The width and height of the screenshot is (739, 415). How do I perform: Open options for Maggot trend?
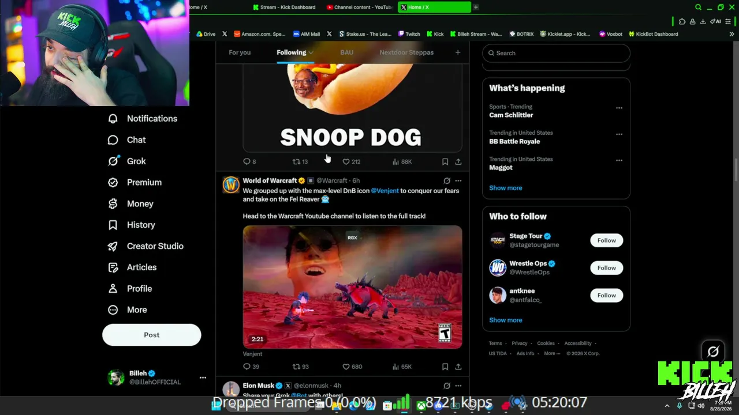(619, 160)
